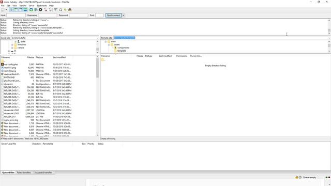Open the Transfer menu

23,6
